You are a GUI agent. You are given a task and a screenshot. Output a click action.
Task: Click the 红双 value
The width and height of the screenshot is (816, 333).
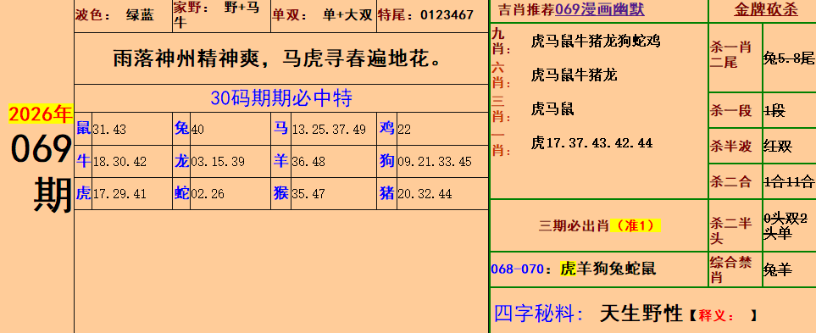[778, 147]
